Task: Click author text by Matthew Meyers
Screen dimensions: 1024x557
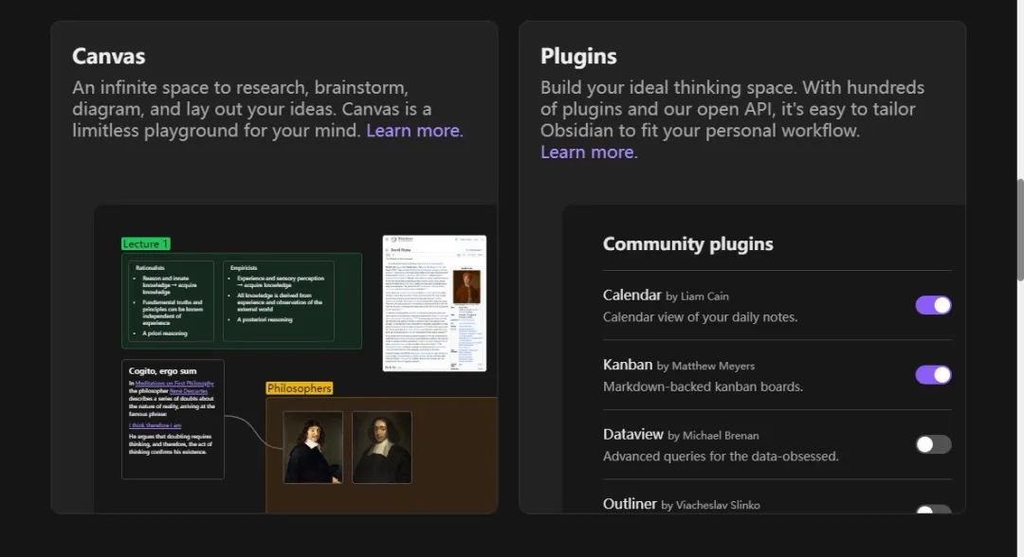Action: pyautogui.click(x=706, y=366)
